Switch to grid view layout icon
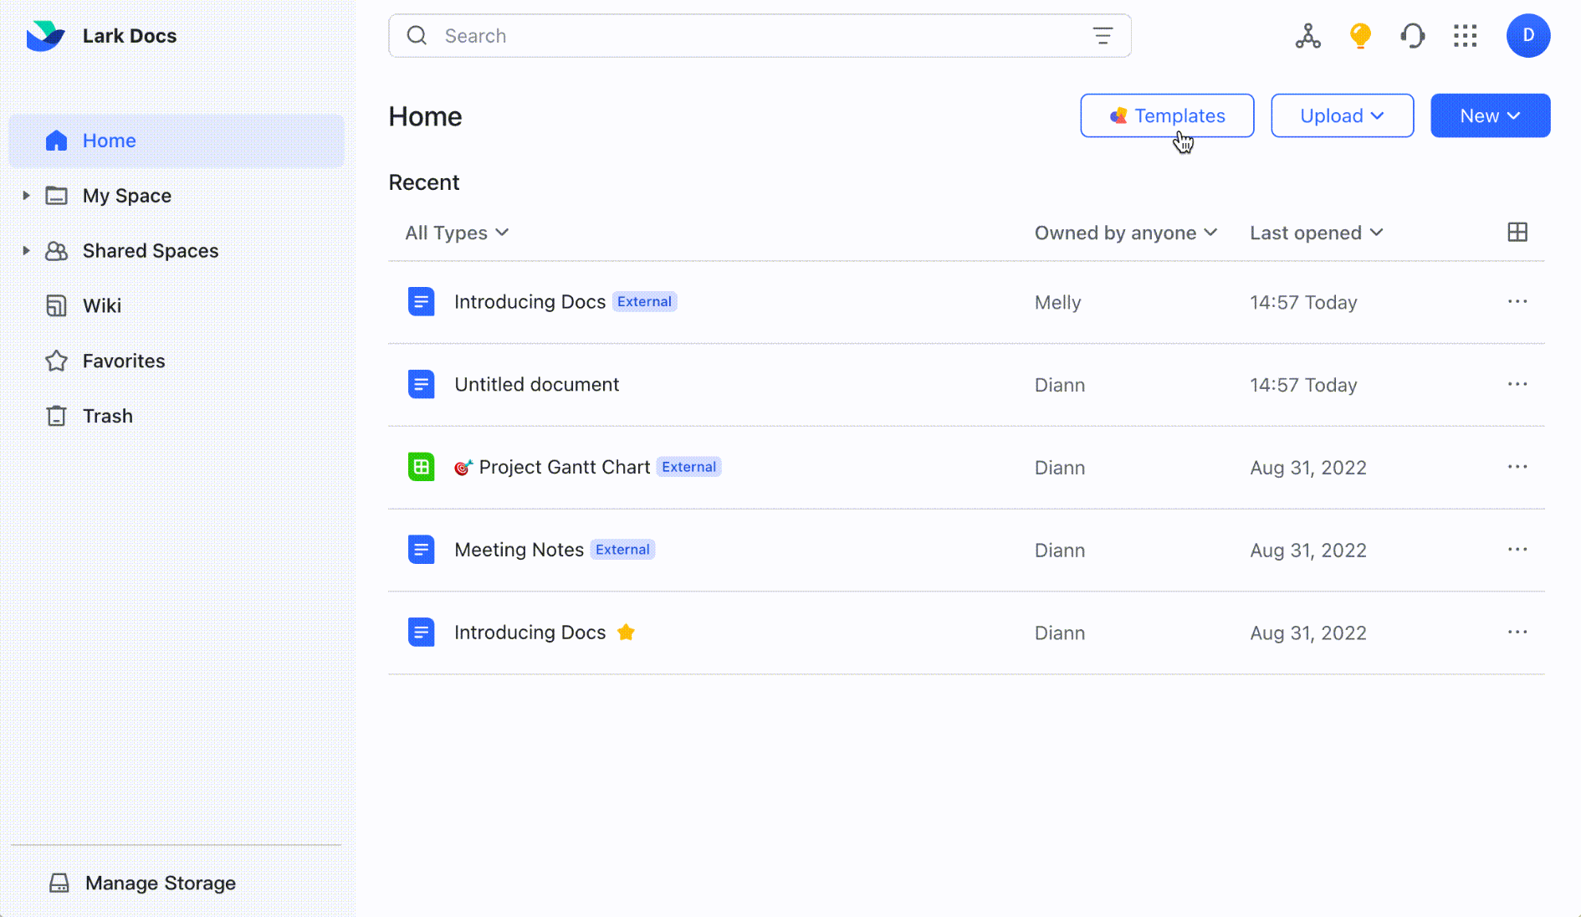Image resolution: width=1581 pixels, height=917 pixels. click(1518, 232)
